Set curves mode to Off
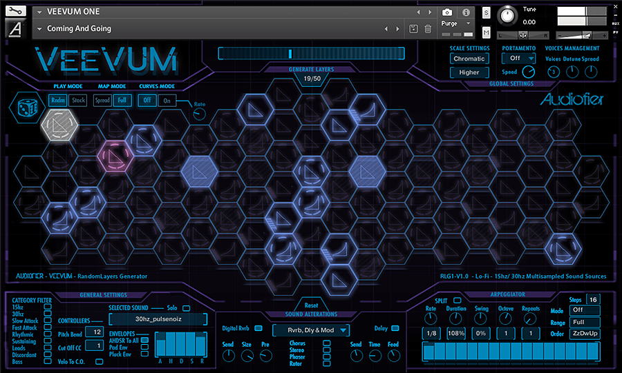 tap(147, 101)
